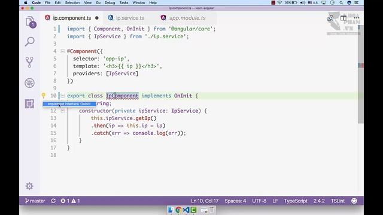
Task: Click Ln 10, Col 17 in the status bar
Action: [x=205, y=201]
